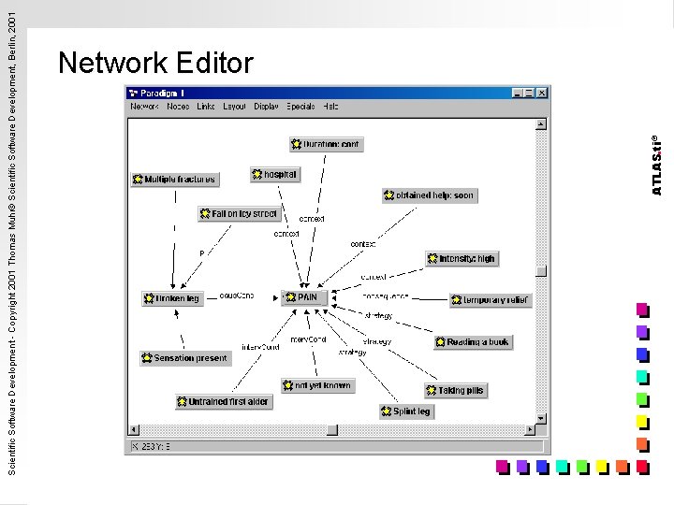Click the code icon on Splint leg node
Viewport: 674px width, 505px height.
[386, 411]
